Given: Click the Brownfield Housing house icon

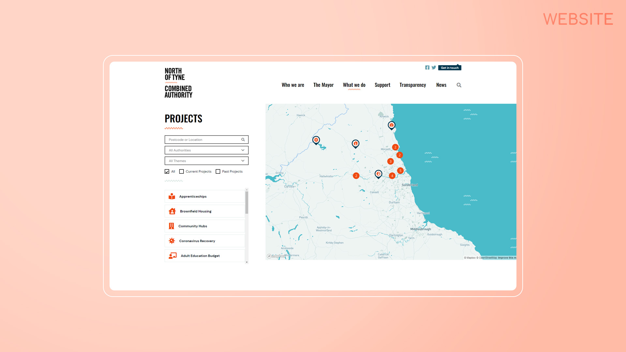Looking at the screenshot, I should pyautogui.click(x=172, y=211).
